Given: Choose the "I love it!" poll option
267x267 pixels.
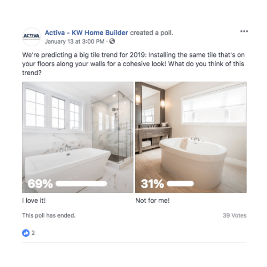Looking at the screenshot, I should [34, 201].
